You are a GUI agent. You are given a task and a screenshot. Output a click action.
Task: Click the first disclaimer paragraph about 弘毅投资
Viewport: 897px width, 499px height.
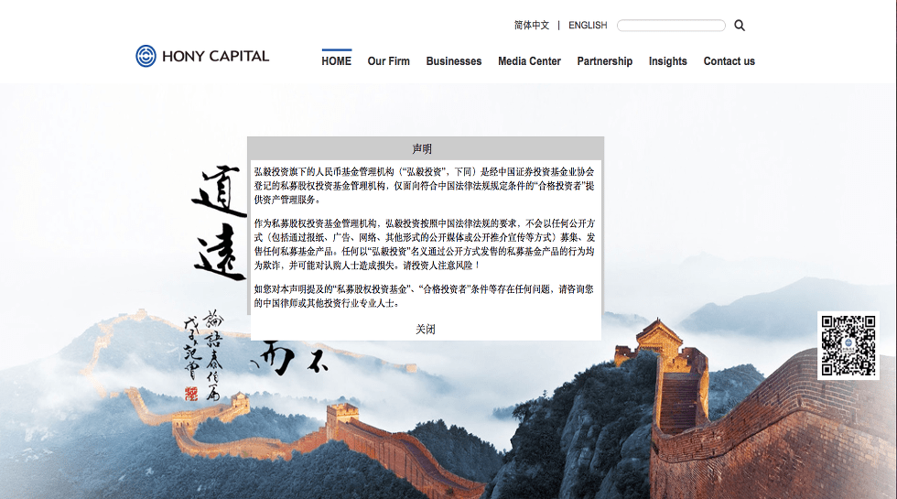(x=424, y=185)
